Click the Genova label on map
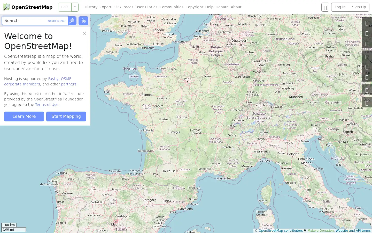 [x=265, y=161]
